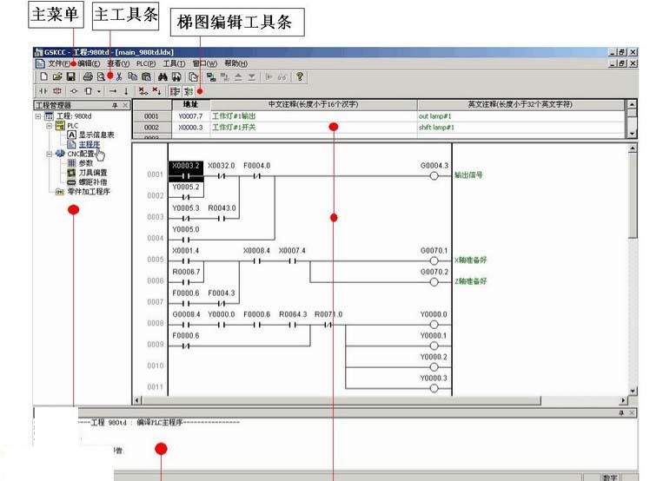Select 显示信息表 in project tree
Image resolution: width=650 pixels, height=481 pixels.
96,135
